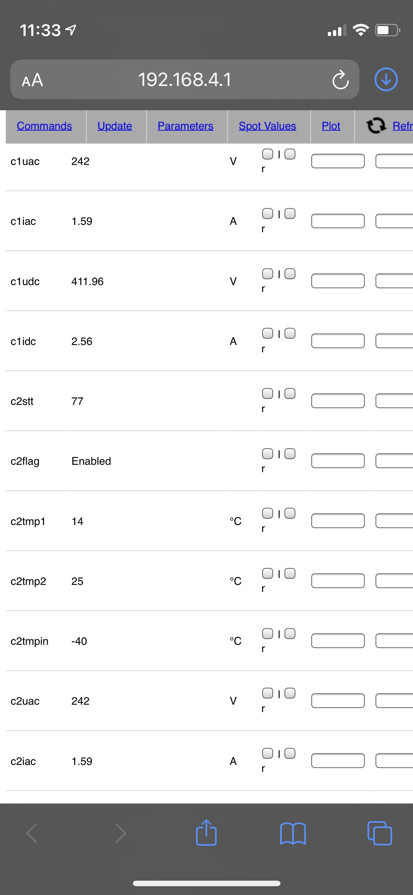413x895 pixels.
Task: Open the Spot Values link
Action: coord(267,126)
